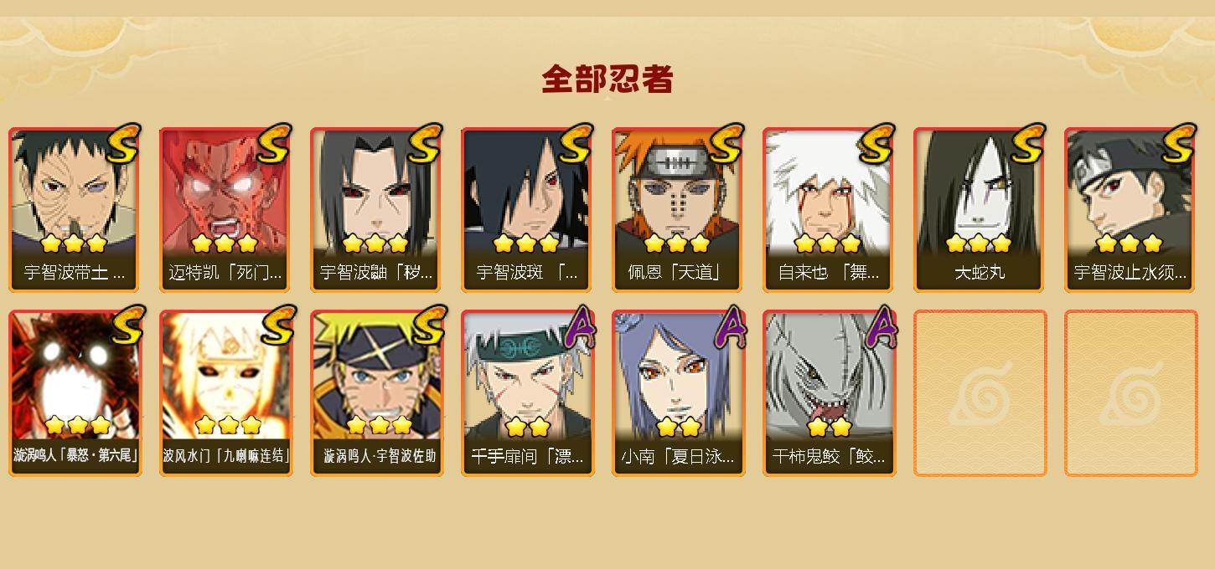The height and width of the screenshot is (569, 1215).
Task: Select the 宇智波带土 ninja card
Action: coord(75,209)
